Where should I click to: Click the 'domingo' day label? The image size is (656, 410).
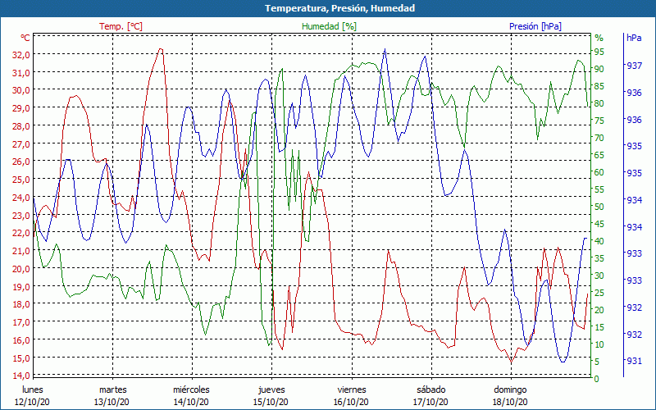pyautogui.click(x=510, y=390)
